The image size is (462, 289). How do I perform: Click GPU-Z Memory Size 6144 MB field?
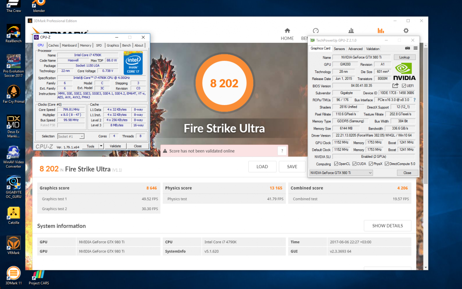click(346, 129)
